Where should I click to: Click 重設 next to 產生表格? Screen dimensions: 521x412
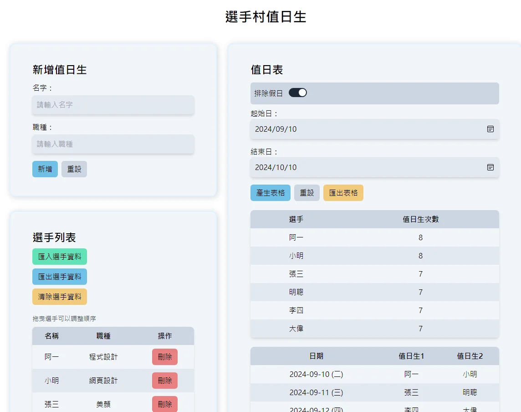pos(306,193)
